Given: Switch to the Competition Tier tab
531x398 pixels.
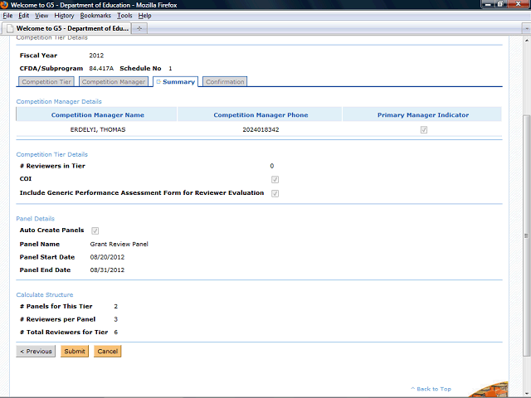Looking at the screenshot, I should (46, 81).
